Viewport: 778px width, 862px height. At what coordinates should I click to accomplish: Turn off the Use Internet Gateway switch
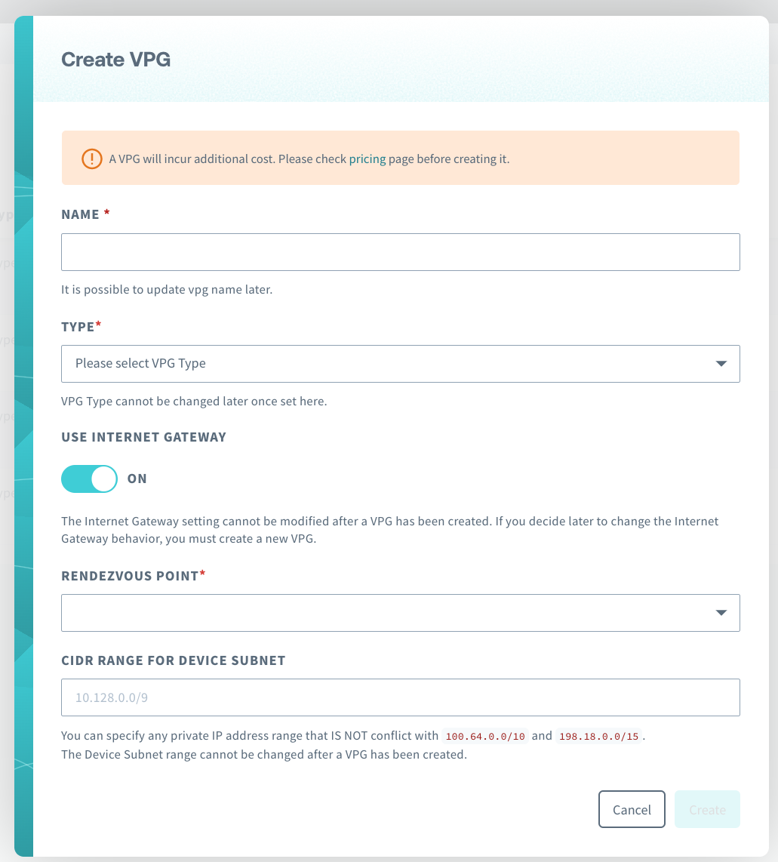[89, 479]
